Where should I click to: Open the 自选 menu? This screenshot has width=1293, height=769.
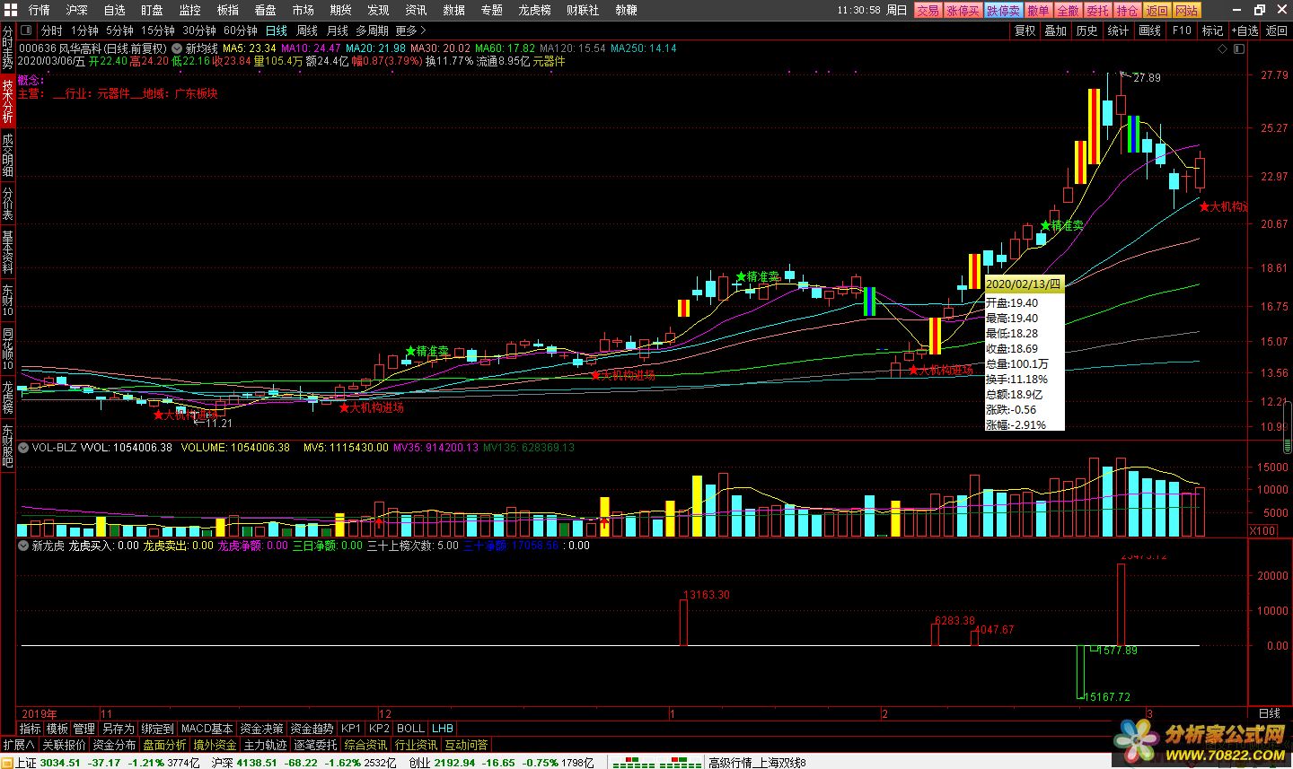coord(115,10)
